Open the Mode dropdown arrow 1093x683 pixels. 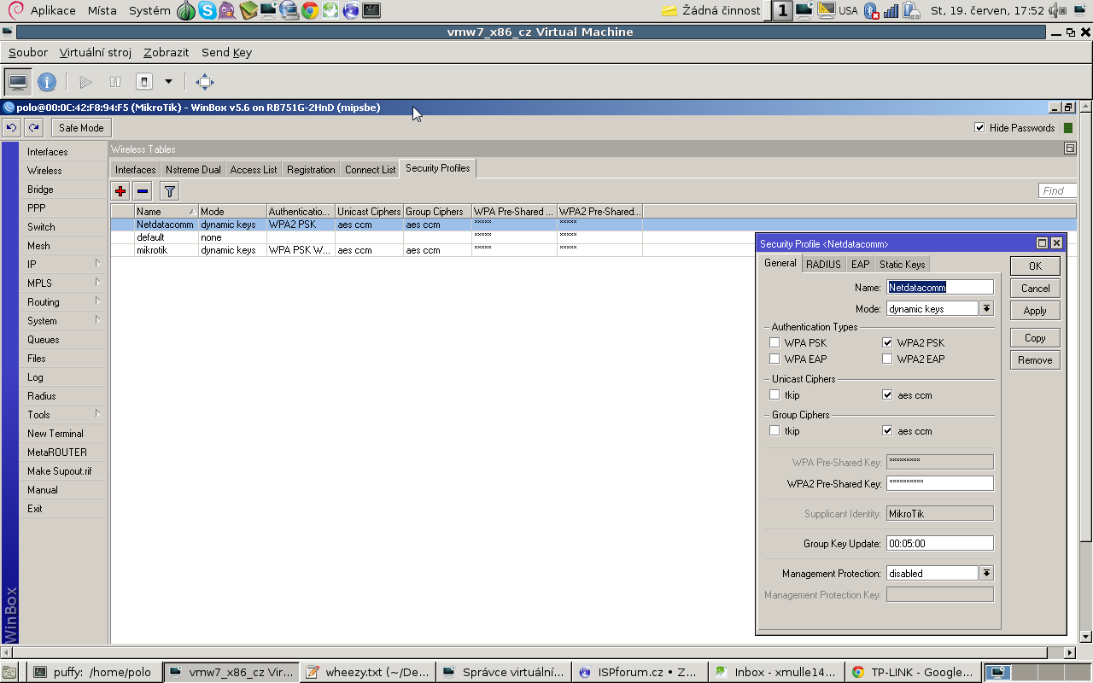click(x=986, y=309)
